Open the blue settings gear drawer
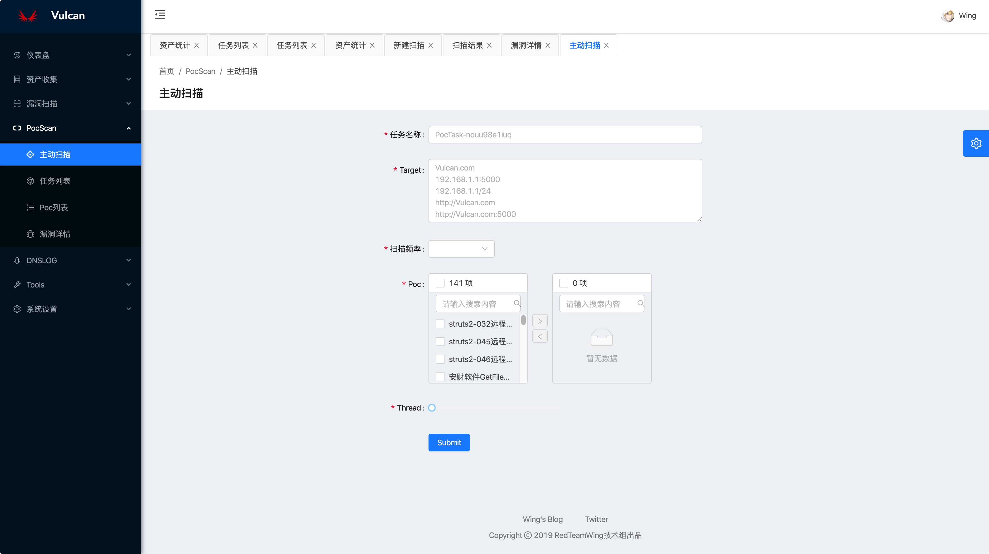This screenshot has width=989, height=554. click(975, 143)
